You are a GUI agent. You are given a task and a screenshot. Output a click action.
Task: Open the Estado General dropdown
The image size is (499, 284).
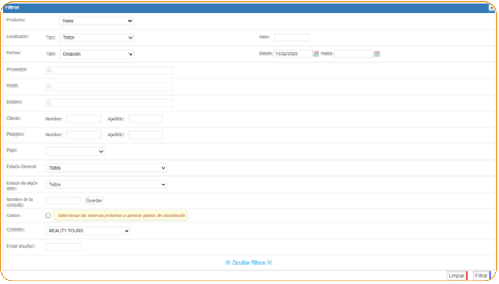pyautogui.click(x=106, y=168)
